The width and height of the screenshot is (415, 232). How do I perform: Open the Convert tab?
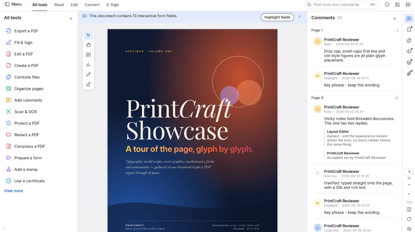(x=92, y=5)
